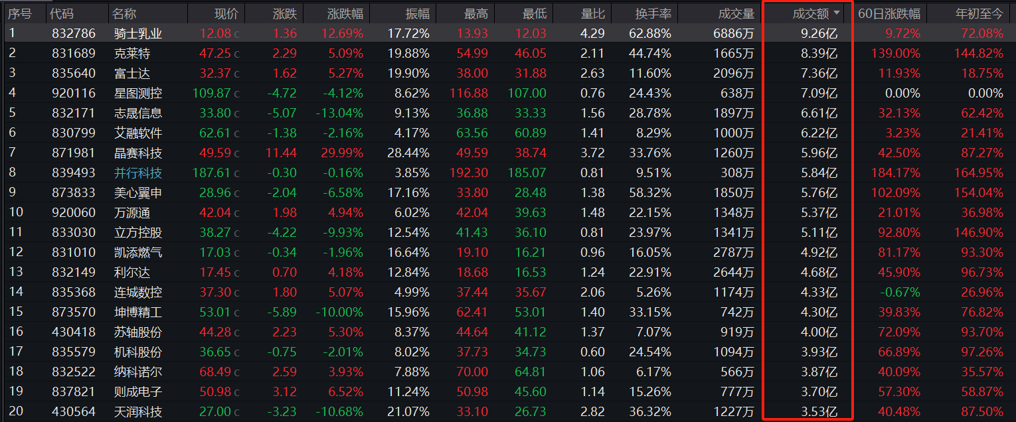The width and height of the screenshot is (1016, 422).
Task: Select stock 立方控股
Action: point(137,232)
